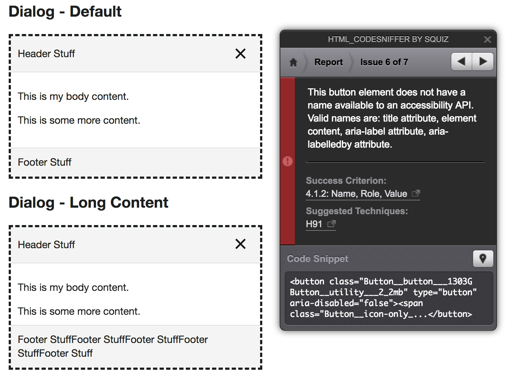518x377 pixels.
Task: Select the previous issue arrow
Action: tap(461, 62)
